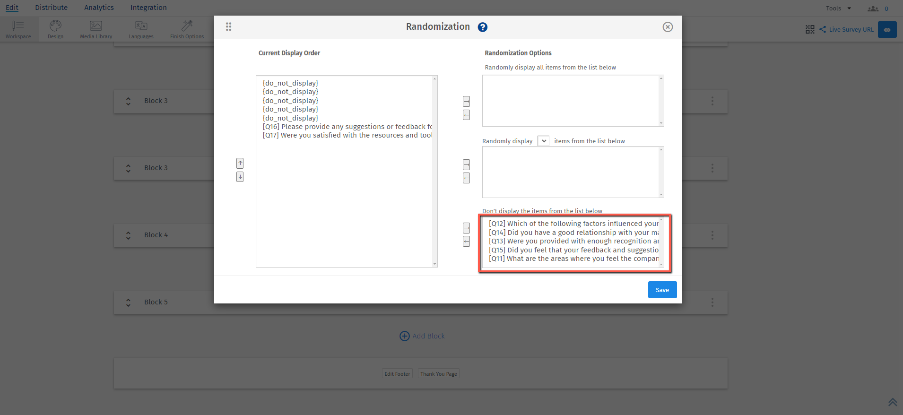Open the Design palette tool
Viewport: 903px width, 415px height.
point(55,29)
